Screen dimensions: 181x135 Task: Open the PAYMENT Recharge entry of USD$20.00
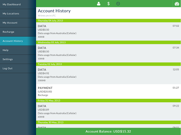tap(109, 91)
